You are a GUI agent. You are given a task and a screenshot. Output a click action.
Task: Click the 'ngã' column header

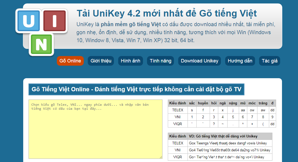pos(222,103)
